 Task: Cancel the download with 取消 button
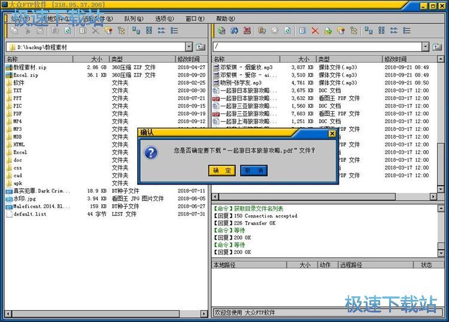point(254,171)
